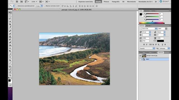Select the Rectangular Marquee tool
The height and width of the screenshot is (100, 179).
(x=10, y=16)
